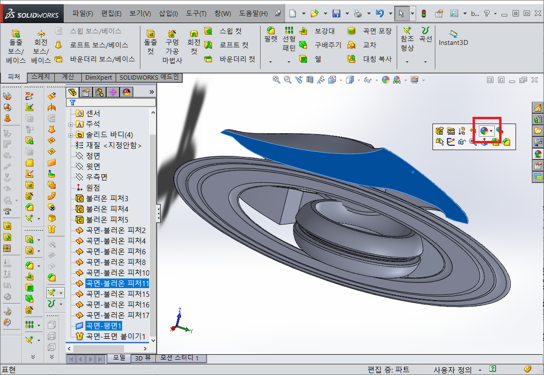Click the 대칭 복사 mirror tool
This screenshot has width=544, height=375.
point(369,59)
